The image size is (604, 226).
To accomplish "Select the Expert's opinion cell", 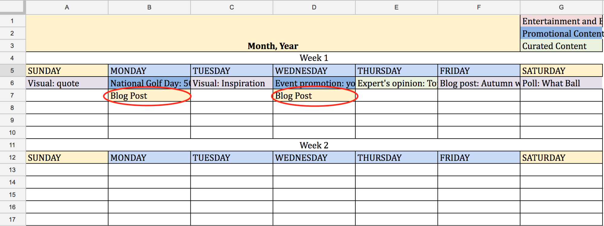I will 396,83.
